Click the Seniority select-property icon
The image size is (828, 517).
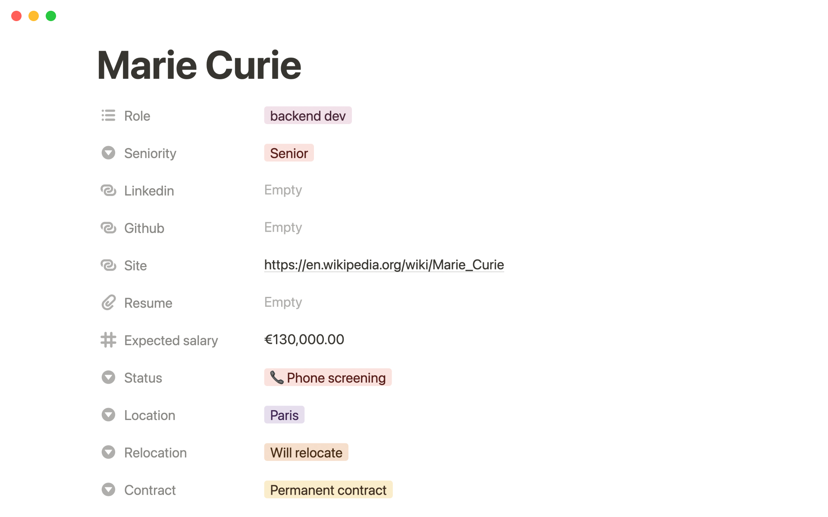coord(108,153)
